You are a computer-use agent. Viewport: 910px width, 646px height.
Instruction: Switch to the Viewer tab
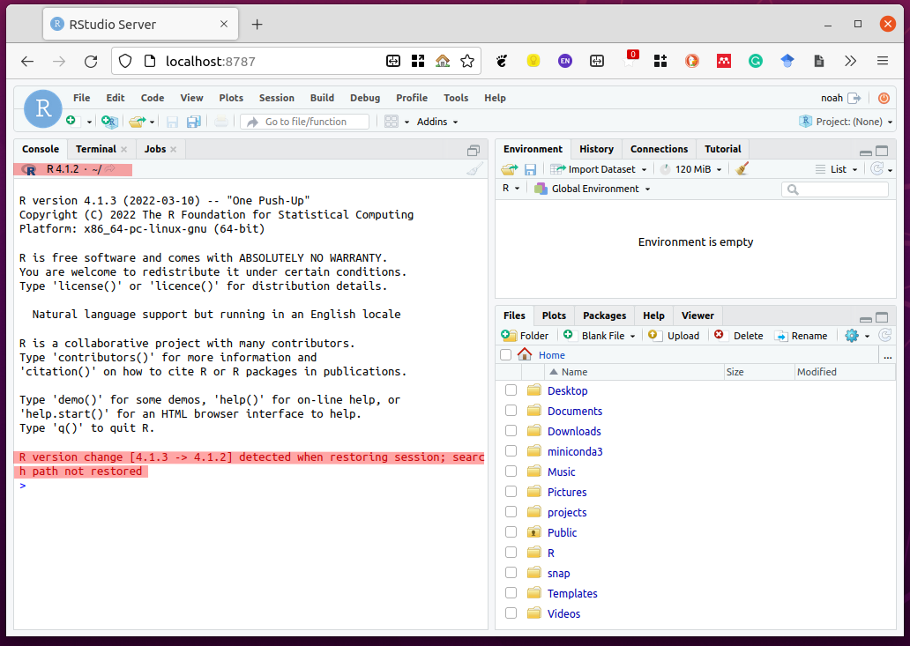click(697, 316)
